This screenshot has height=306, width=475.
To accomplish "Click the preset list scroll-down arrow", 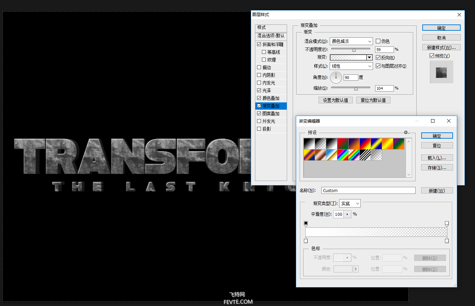I will click(409, 174).
